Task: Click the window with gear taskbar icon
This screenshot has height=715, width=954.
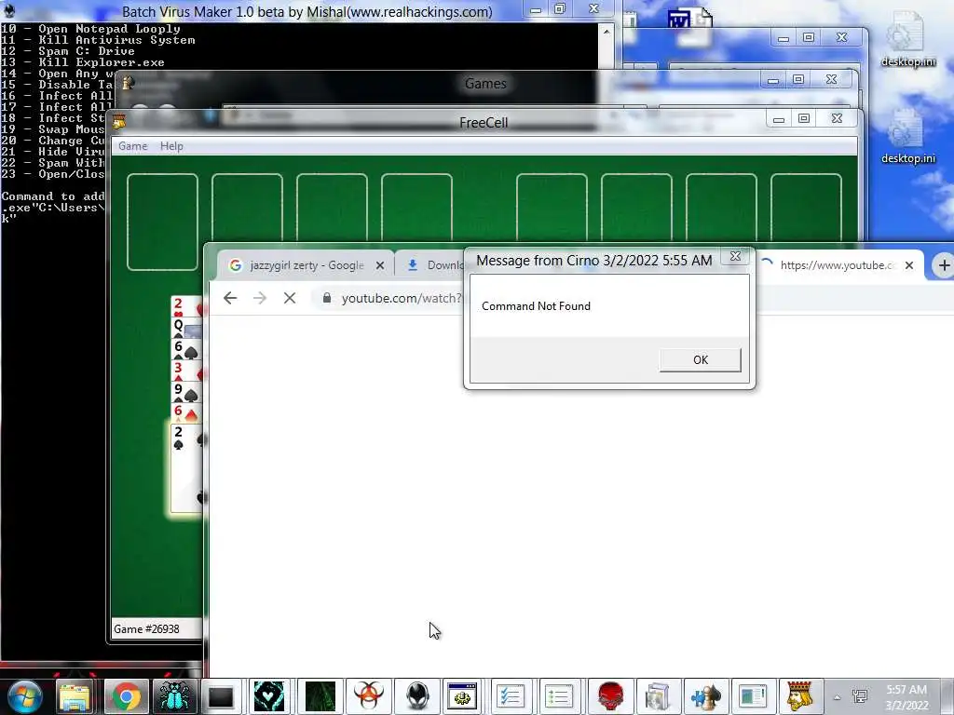Action: (462, 696)
